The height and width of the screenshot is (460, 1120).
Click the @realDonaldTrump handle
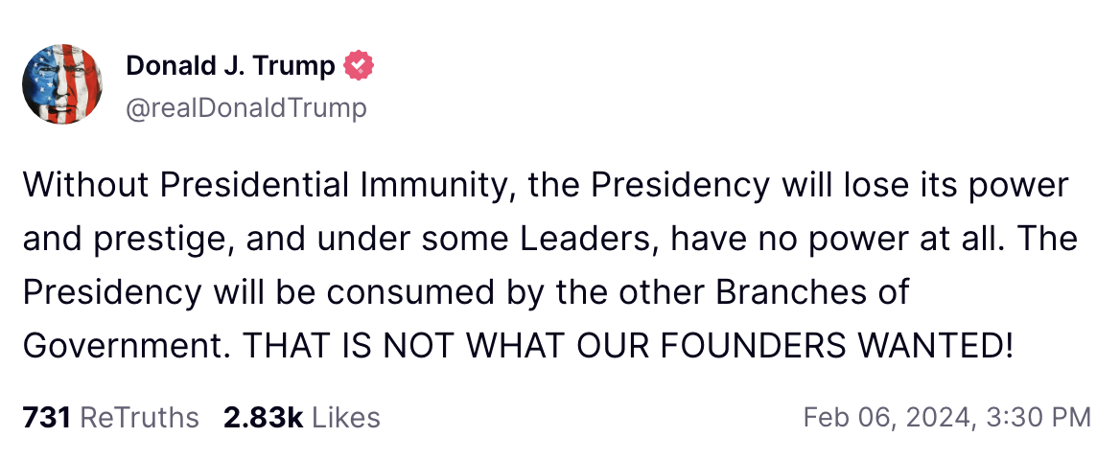pos(245,108)
